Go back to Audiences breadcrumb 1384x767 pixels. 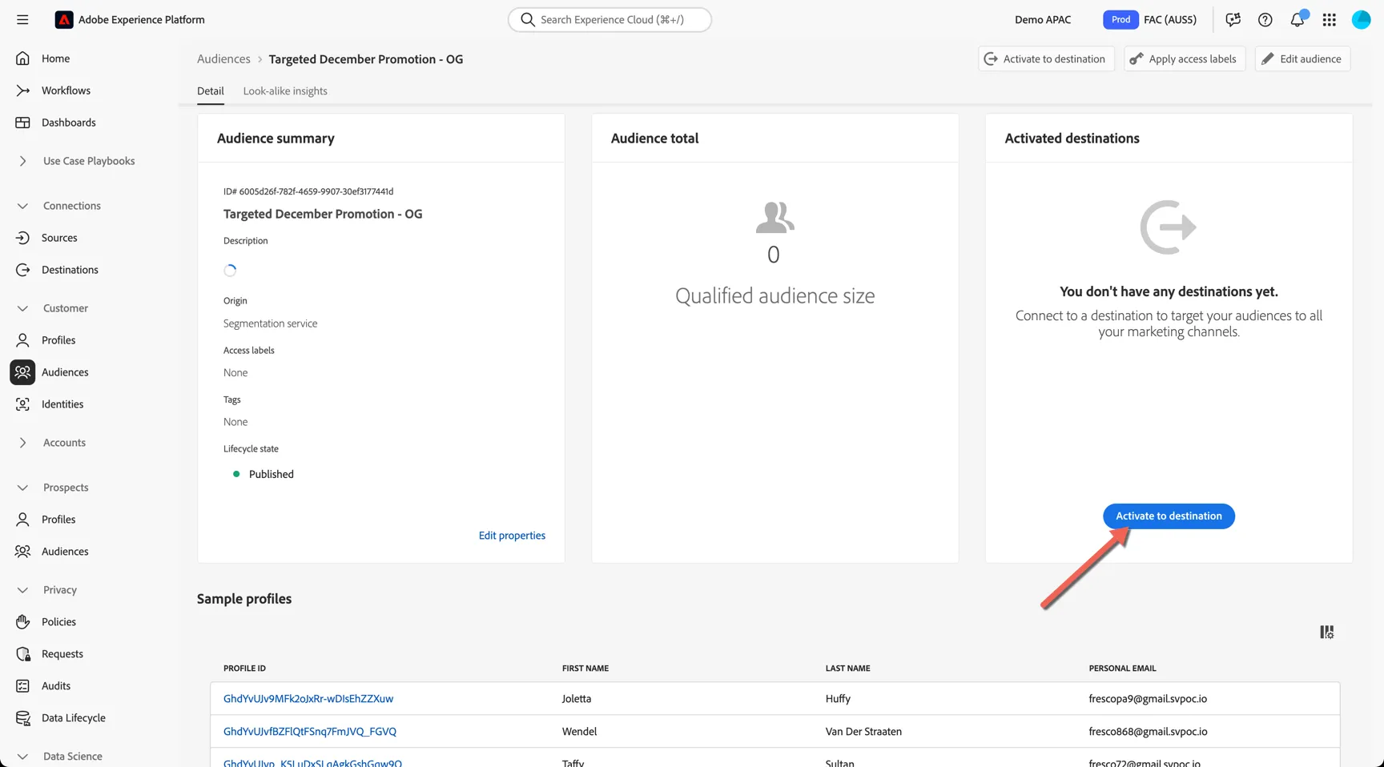click(223, 59)
